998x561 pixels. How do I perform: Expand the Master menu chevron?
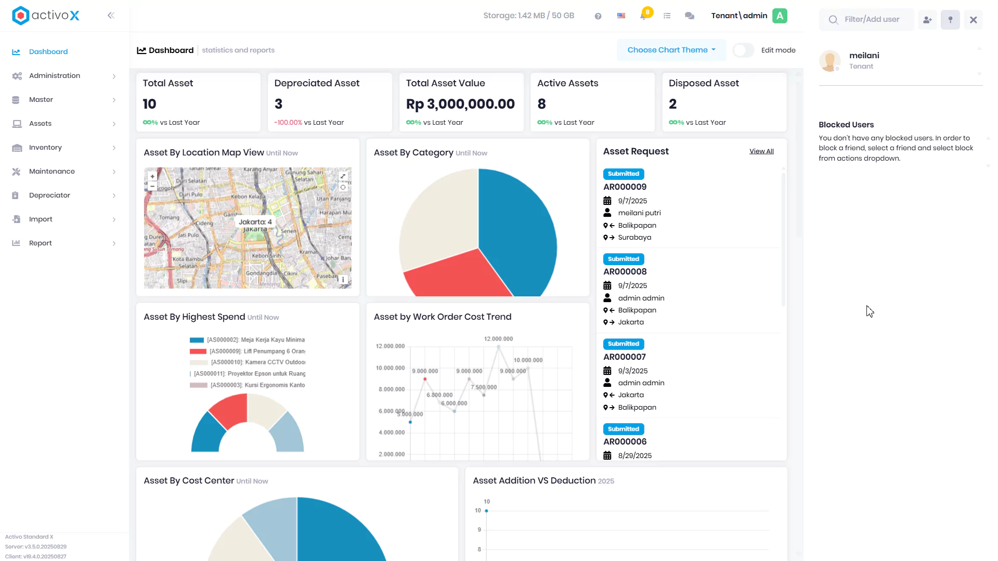[114, 100]
